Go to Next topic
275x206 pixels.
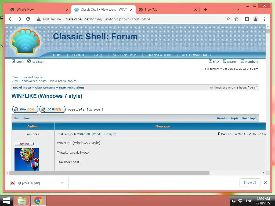(x=249, y=118)
